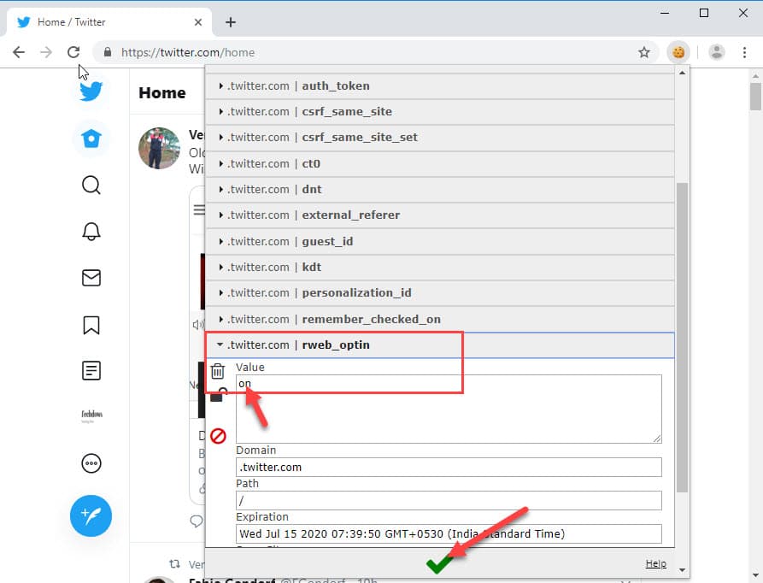Open a new browser tab
The height and width of the screenshot is (583, 763).
pos(231,22)
